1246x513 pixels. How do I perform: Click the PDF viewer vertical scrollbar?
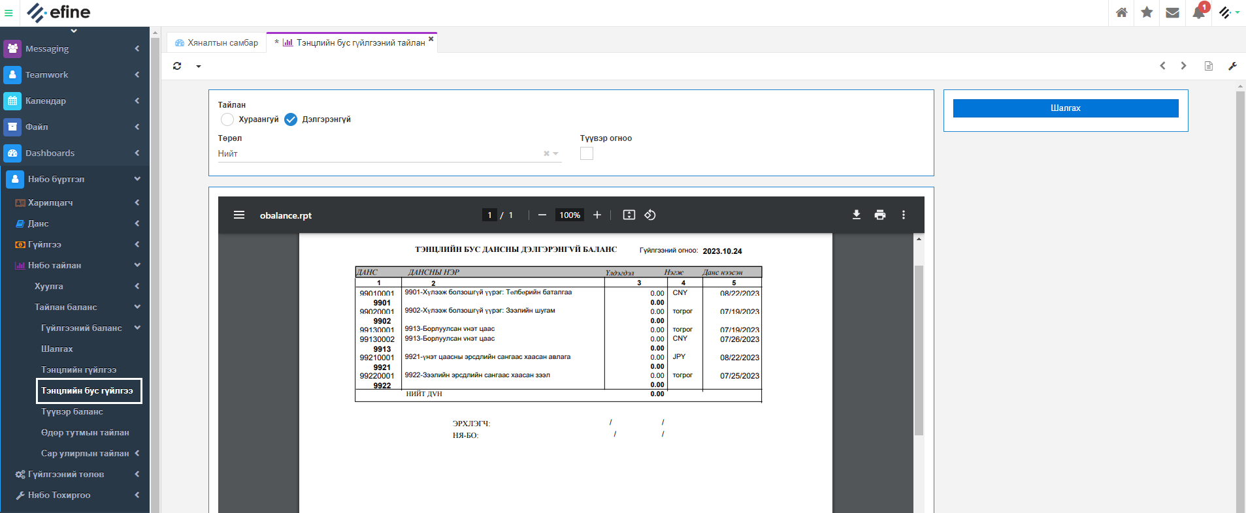pyautogui.click(x=919, y=350)
